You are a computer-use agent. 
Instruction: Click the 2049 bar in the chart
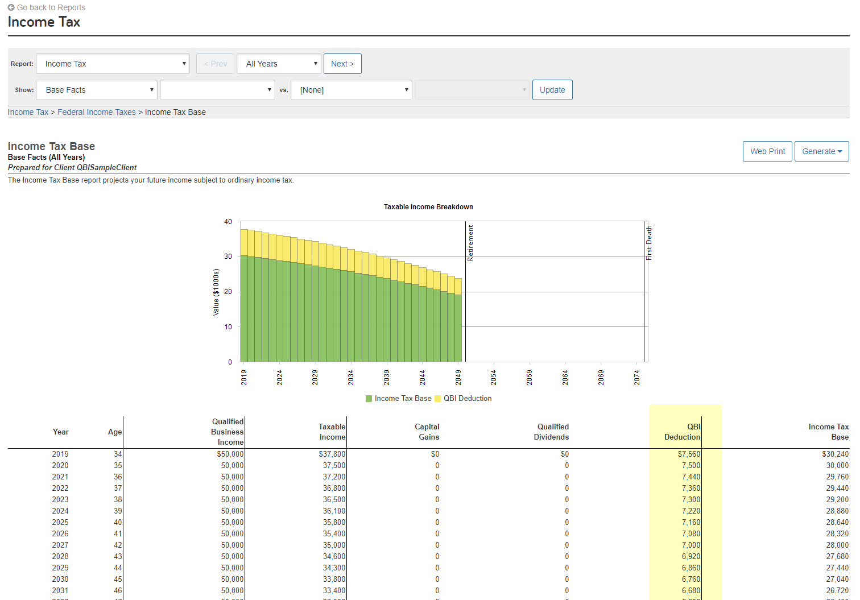[x=458, y=320]
